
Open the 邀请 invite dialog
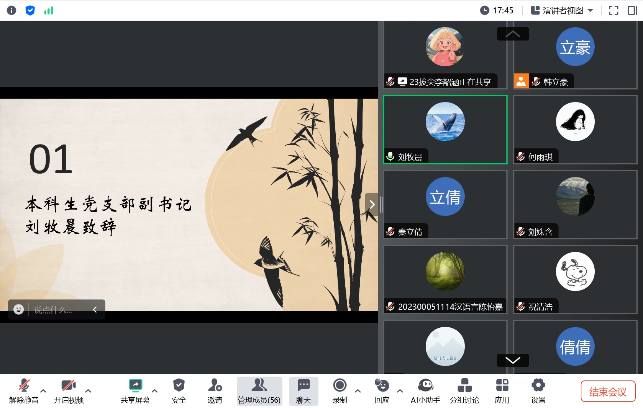(215, 391)
